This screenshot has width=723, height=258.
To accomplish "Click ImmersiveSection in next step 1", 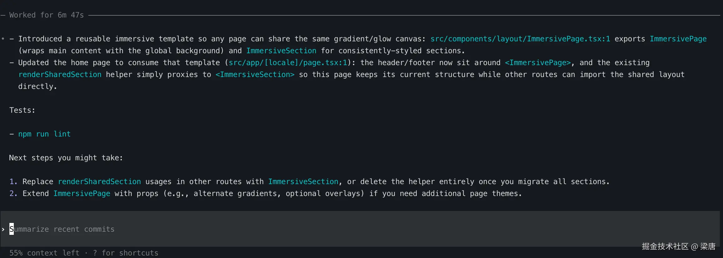I will pyautogui.click(x=303, y=182).
